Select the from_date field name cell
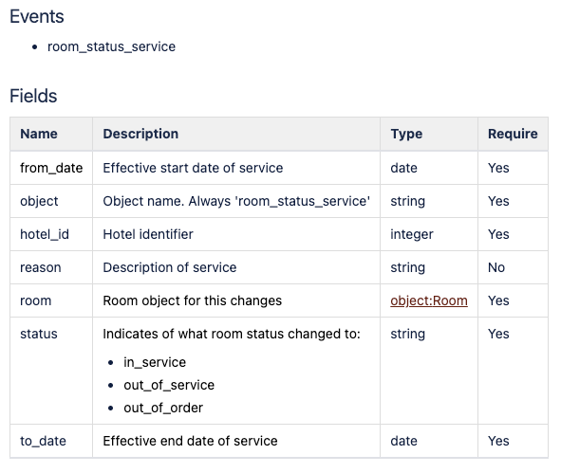 click(x=51, y=168)
